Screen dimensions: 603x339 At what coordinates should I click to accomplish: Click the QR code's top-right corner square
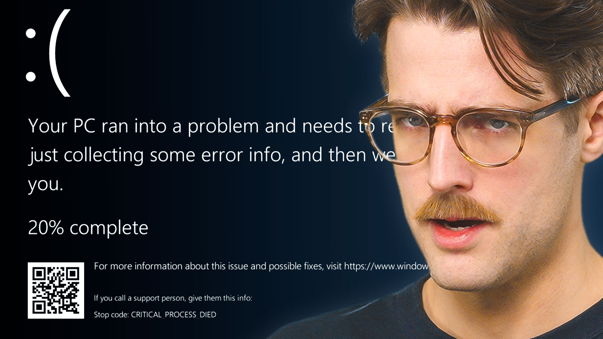pos(73,274)
